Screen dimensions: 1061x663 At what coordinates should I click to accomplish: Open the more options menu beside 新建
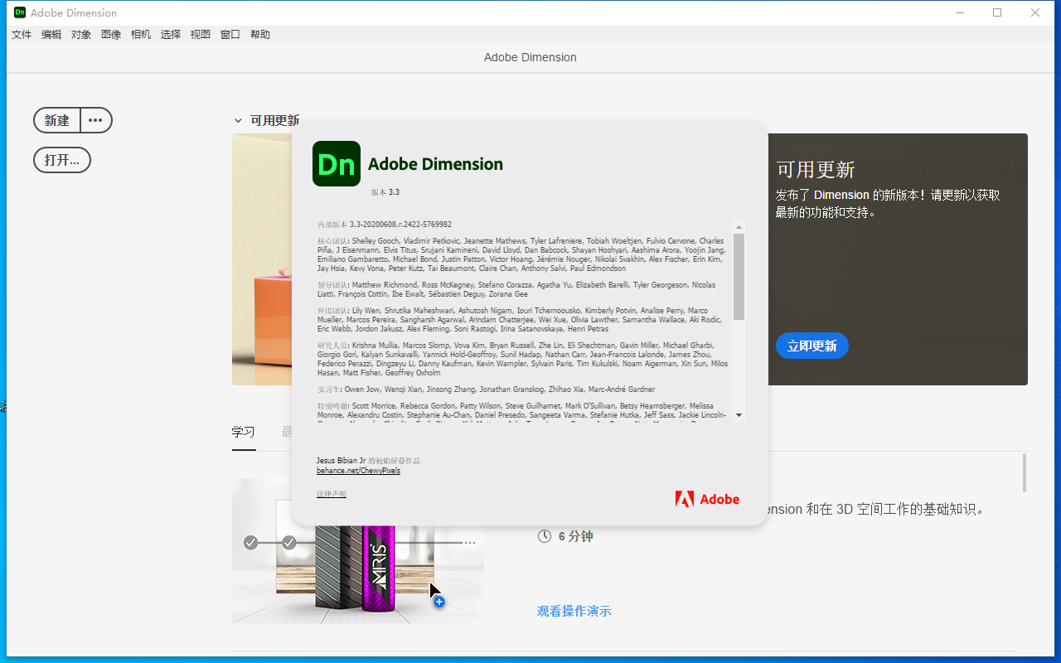coord(94,120)
